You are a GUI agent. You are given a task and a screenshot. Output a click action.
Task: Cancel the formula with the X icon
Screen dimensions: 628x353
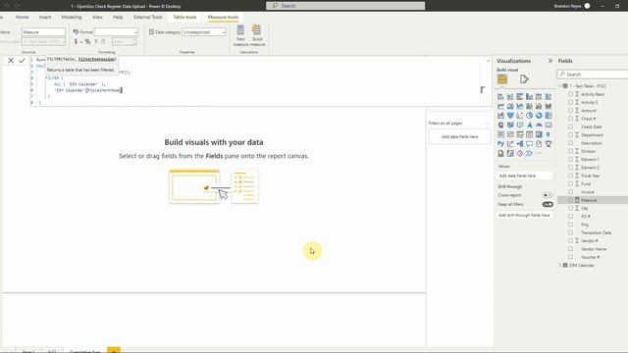[x=11, y=61]
